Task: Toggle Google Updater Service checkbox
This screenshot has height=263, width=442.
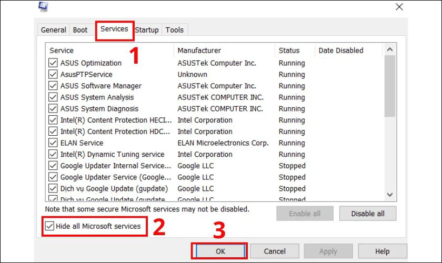Action: pyautogui.click(x=53, y=177)
